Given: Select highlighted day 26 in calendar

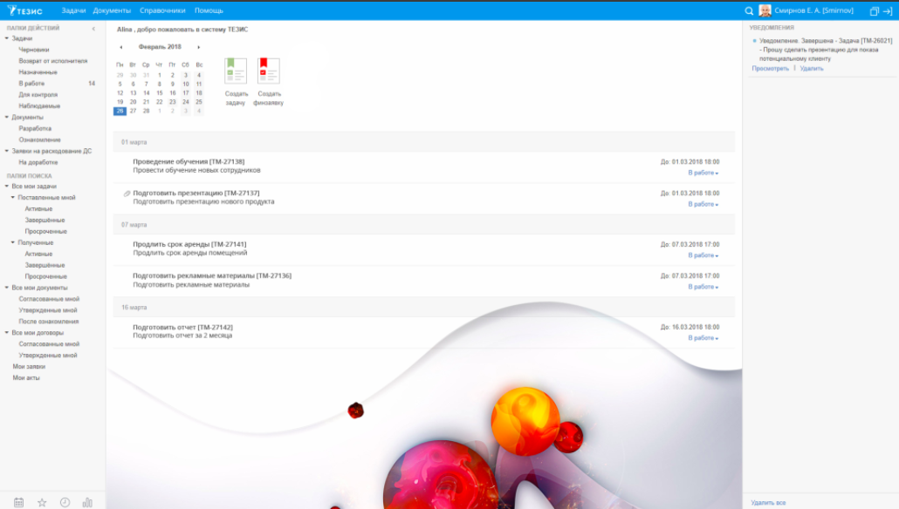Looking at the screenshot, I should click(x=120, y=111).
